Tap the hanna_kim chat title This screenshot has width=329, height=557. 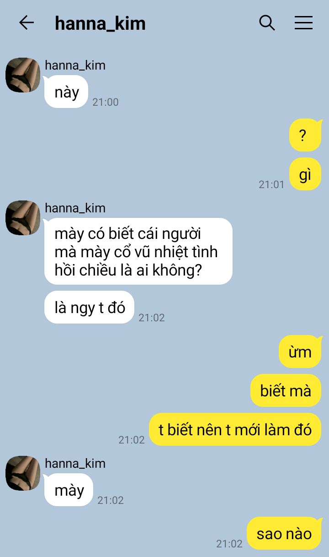pyautogui.click(x=100, y=23)
